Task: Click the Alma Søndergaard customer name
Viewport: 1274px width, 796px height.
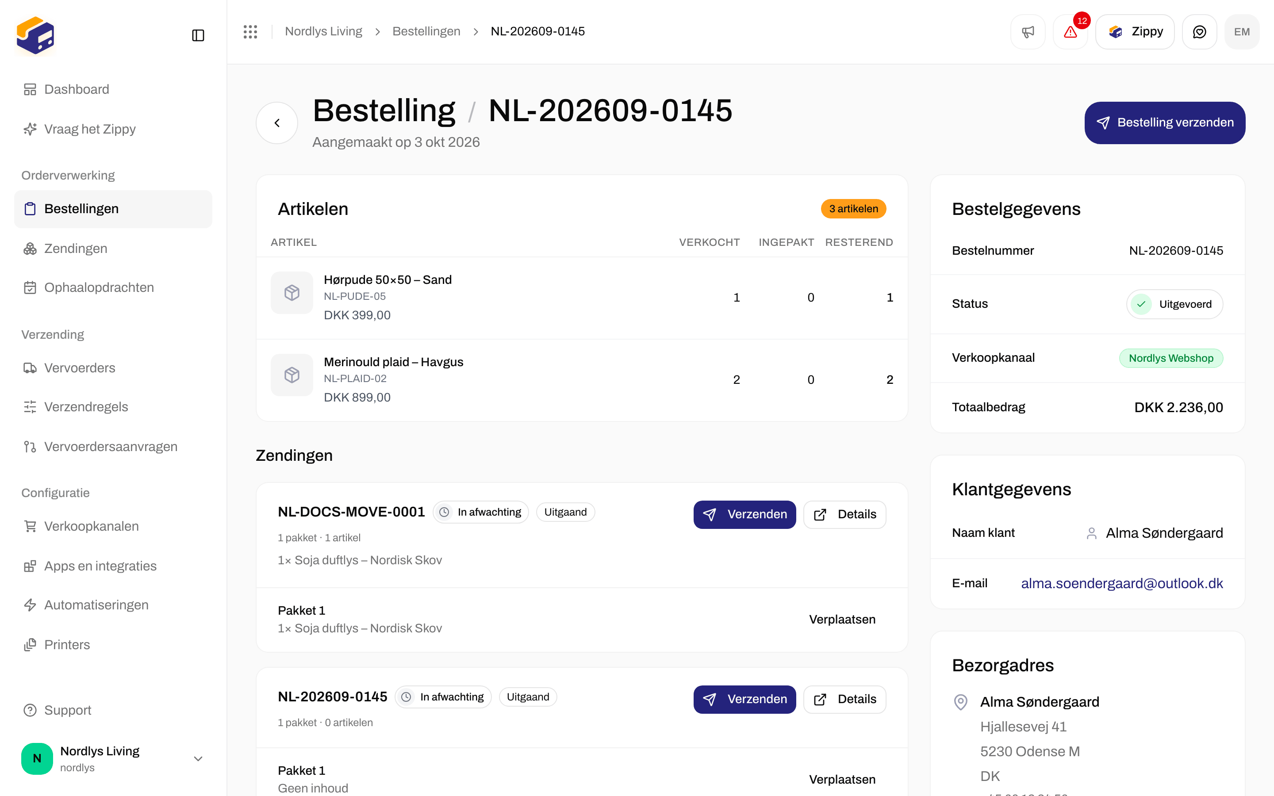Action: [x=1164, y=533]
